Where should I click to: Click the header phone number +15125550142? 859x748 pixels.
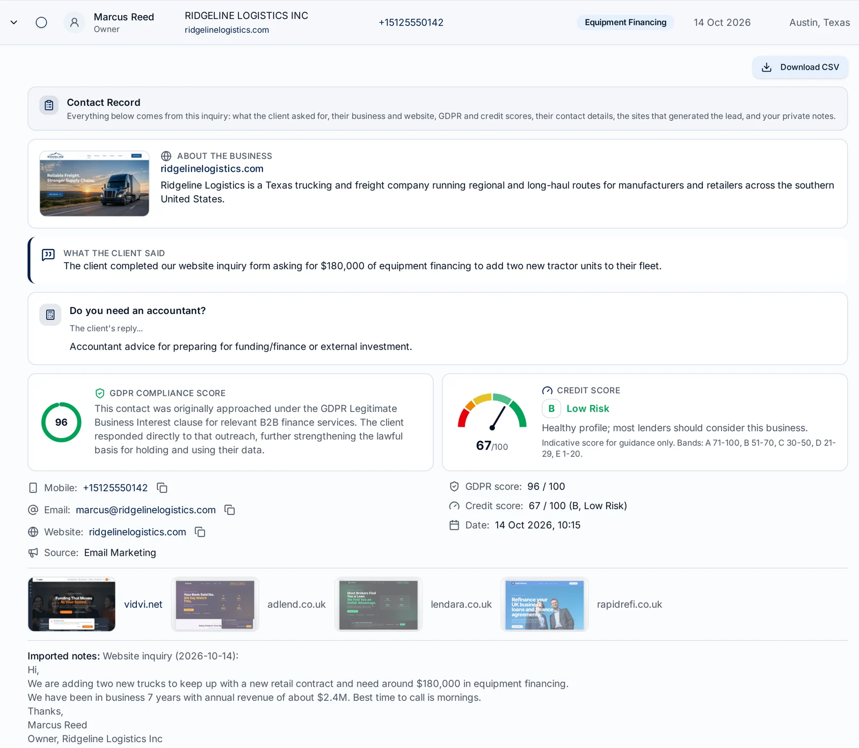pyautogui.click(x=411, y=23)
